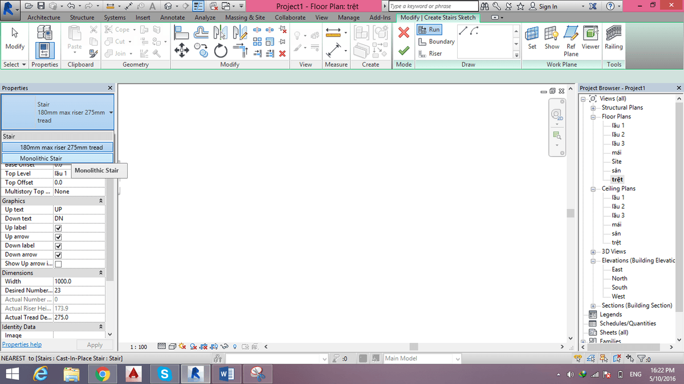Click the Set work plane tool
Screen dimensions: 684x384
tap(532, 38)
